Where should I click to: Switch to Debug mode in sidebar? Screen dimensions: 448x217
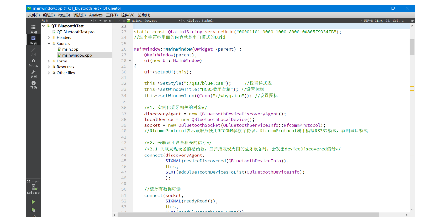coord(33,62)
